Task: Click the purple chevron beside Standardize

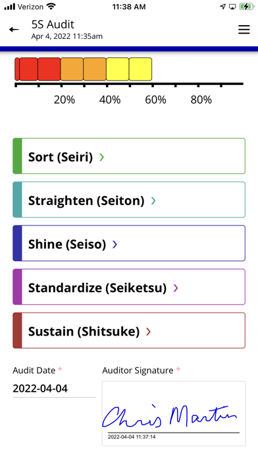Action: pyautogui.click(x=176, y=288)
